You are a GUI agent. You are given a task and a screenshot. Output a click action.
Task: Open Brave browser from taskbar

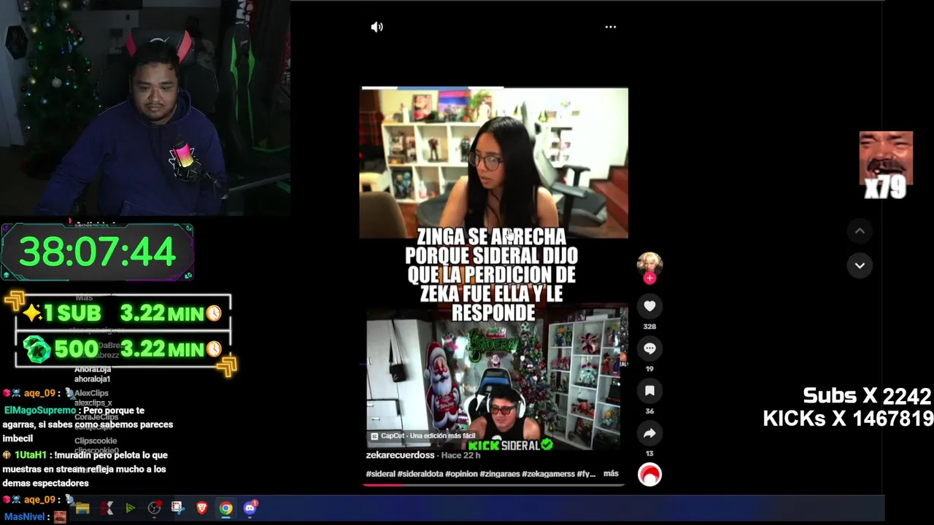pos(202,508)
